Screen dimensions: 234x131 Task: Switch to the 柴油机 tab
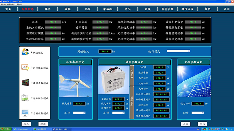[x=107, y=9]
